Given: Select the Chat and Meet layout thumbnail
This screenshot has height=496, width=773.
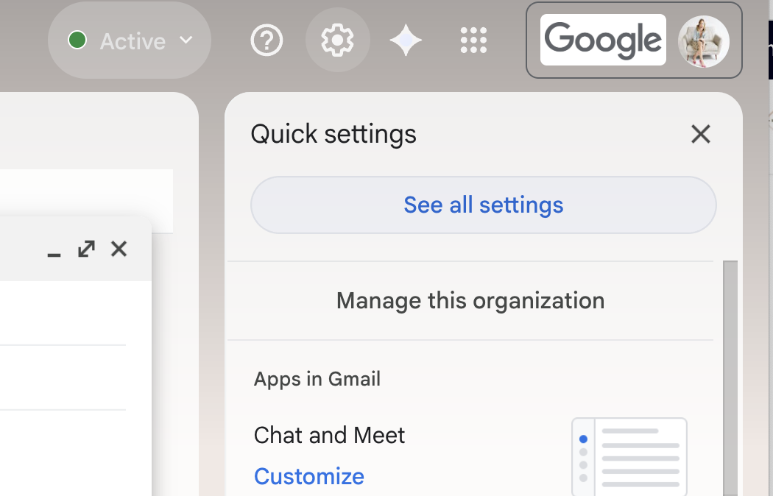Looking at the screenshot, I should (x=629, y=456).
